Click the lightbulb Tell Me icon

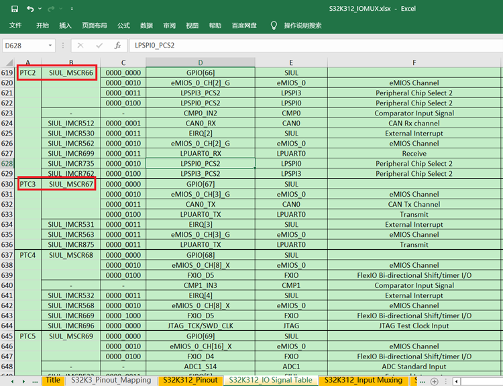pyautogui.click(x=274, y=26)
